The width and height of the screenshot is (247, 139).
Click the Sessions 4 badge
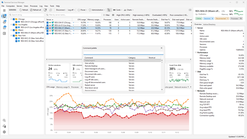point(209,19)
